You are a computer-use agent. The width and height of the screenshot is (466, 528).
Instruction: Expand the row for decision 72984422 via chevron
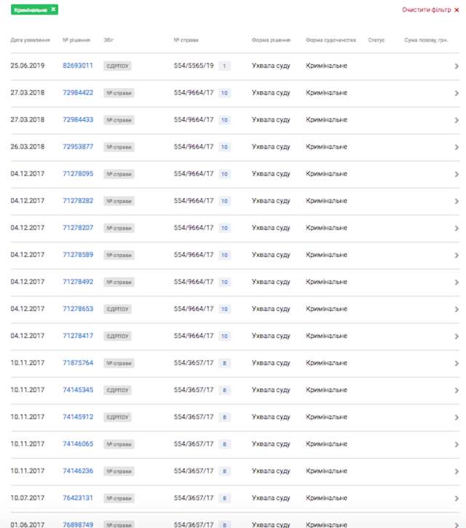click(456, 93)
